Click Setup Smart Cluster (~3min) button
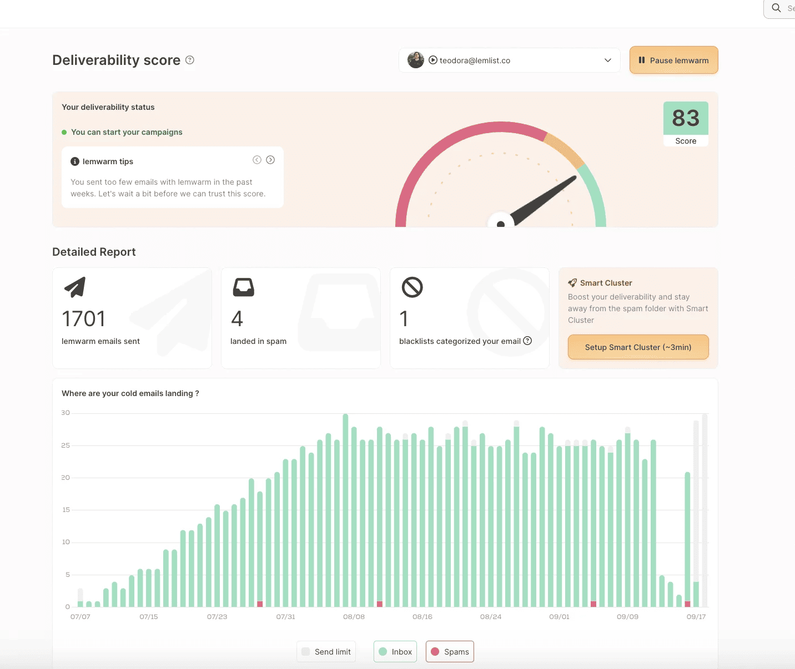 click(x=638, y=347)
